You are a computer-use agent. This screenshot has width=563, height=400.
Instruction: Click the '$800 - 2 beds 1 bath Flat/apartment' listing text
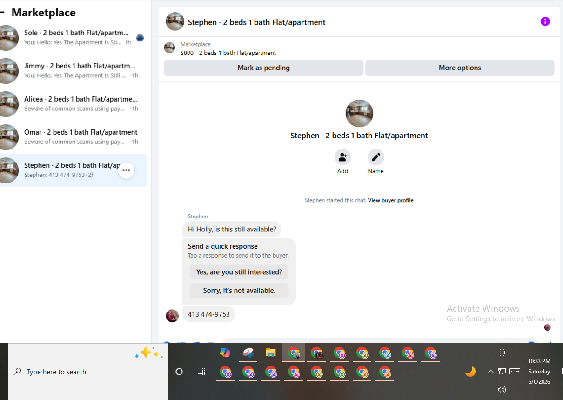(x=228, y=53)
